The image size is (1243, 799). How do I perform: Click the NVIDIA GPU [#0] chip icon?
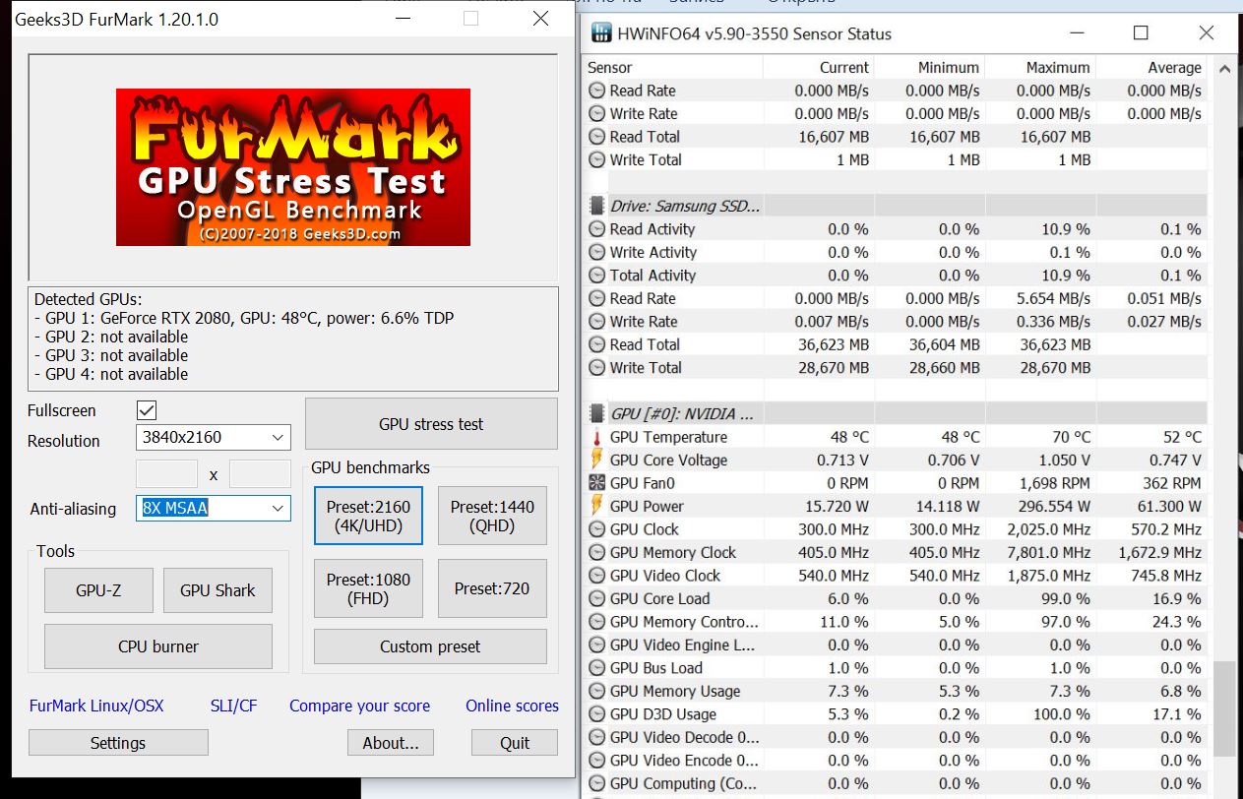coord(596,413)
